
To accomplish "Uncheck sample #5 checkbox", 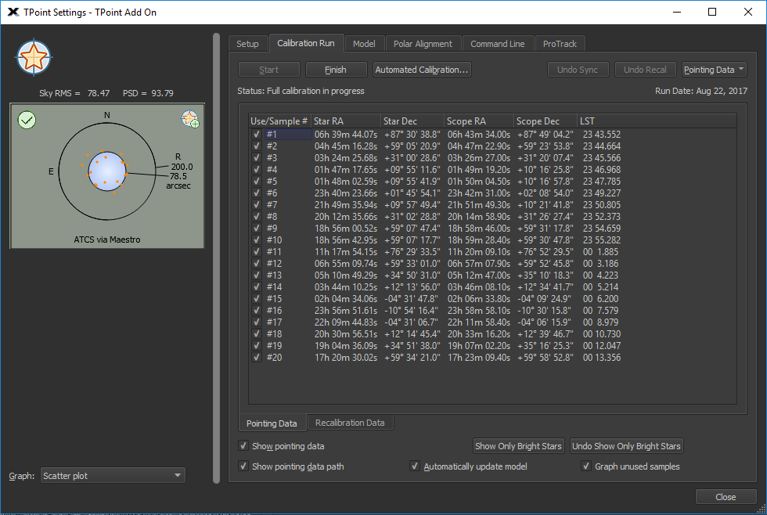I will (x=257, y=181).
